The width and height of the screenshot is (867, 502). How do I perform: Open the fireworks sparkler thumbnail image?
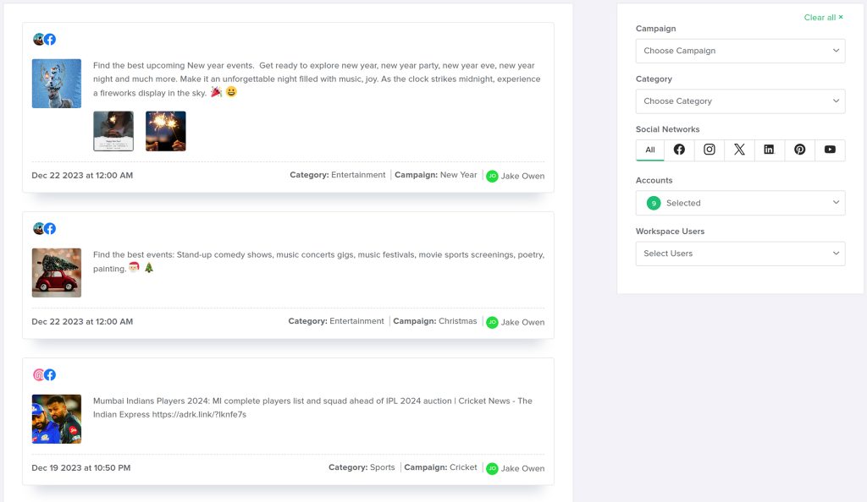(166, 131)
